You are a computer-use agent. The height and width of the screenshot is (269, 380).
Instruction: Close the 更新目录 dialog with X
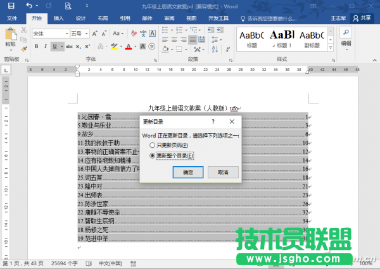click(232, 122)
